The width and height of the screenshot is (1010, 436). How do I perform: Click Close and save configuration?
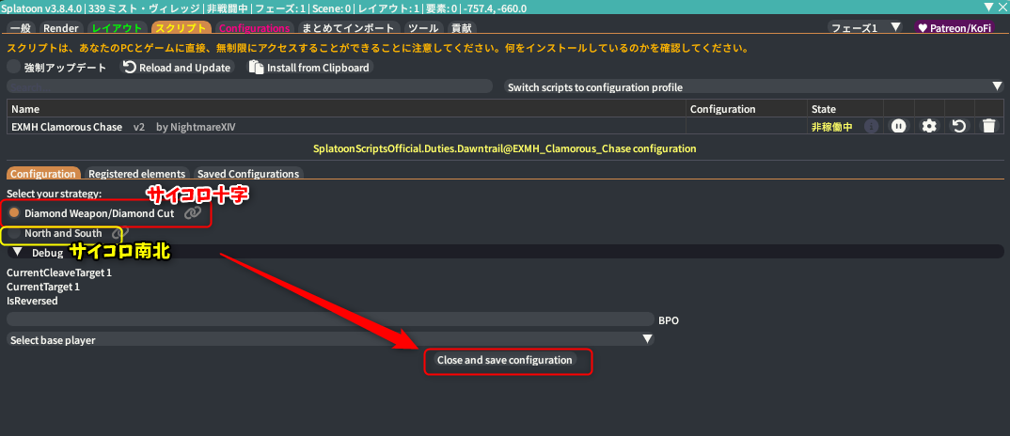[x=504, y=360]
